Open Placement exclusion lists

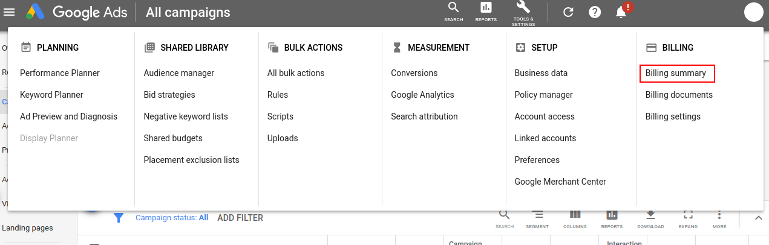point(192,160)
